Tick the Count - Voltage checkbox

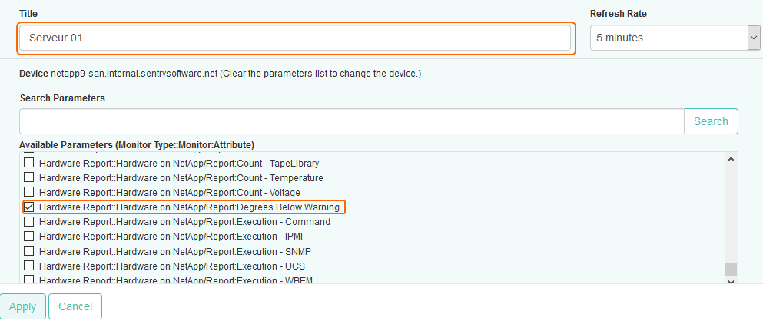point(29,192)
